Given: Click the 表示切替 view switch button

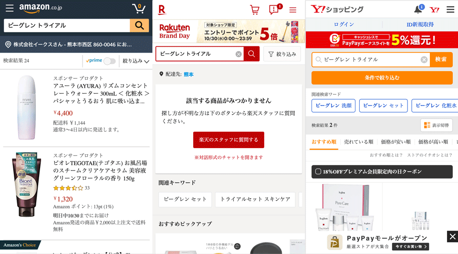Looking at the screenshot, I should point(437,125).
